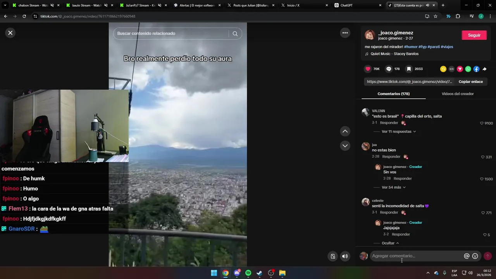This screenshot has width=496, height=279.
Task: Open the comments bubble icon showing 178
Action: tap(389, 69)
